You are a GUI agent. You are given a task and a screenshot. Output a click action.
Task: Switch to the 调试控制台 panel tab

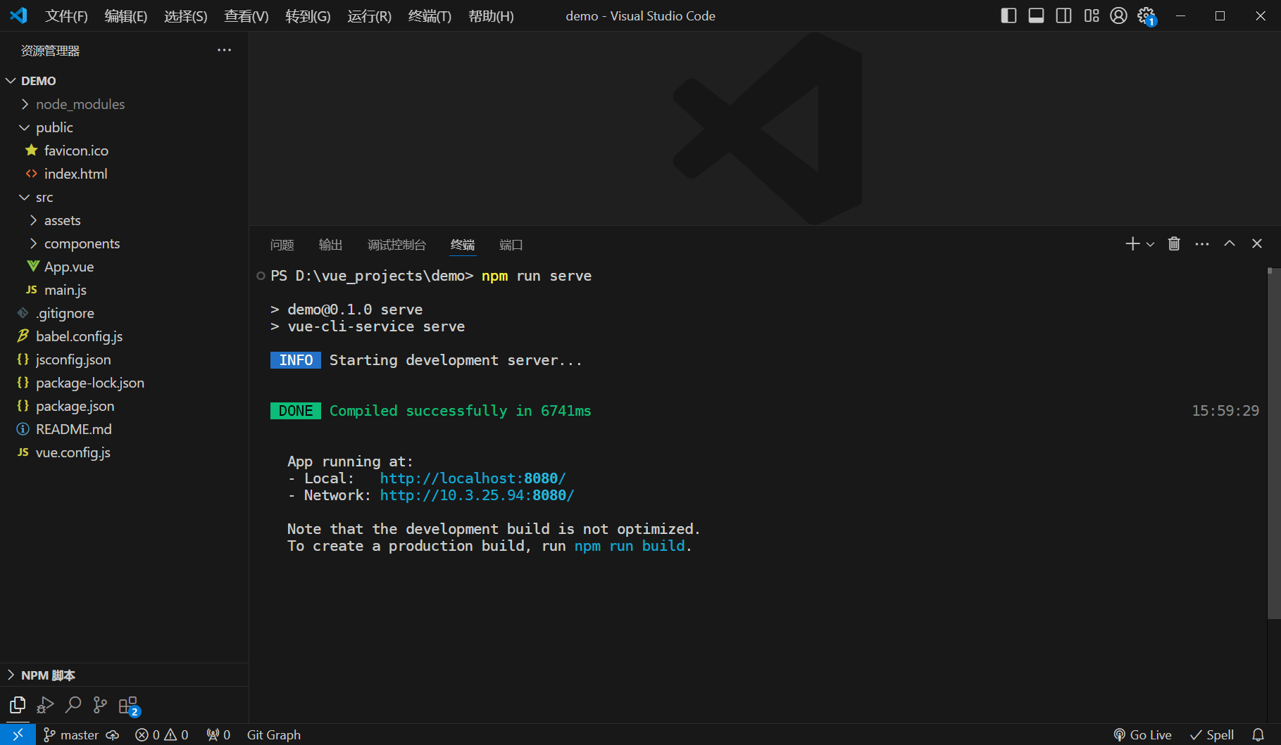point(396,245)
